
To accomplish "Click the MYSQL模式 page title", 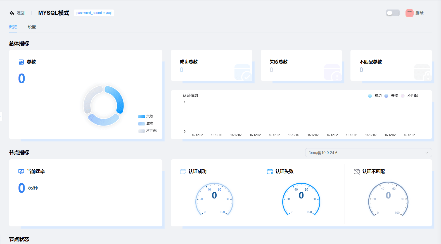I will click(54, 13).
